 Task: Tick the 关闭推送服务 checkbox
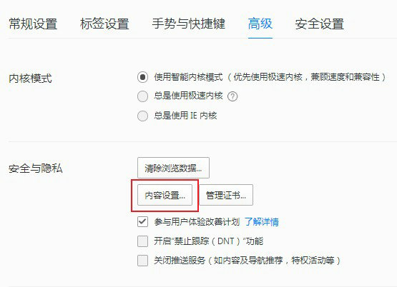coord(142,261)
